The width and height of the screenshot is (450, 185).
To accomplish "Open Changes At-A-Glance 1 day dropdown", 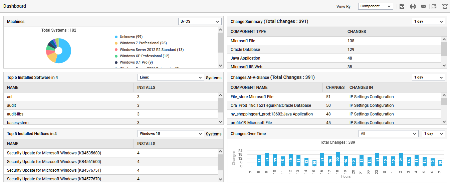I will pyautogui.click(x=429, y=77).
